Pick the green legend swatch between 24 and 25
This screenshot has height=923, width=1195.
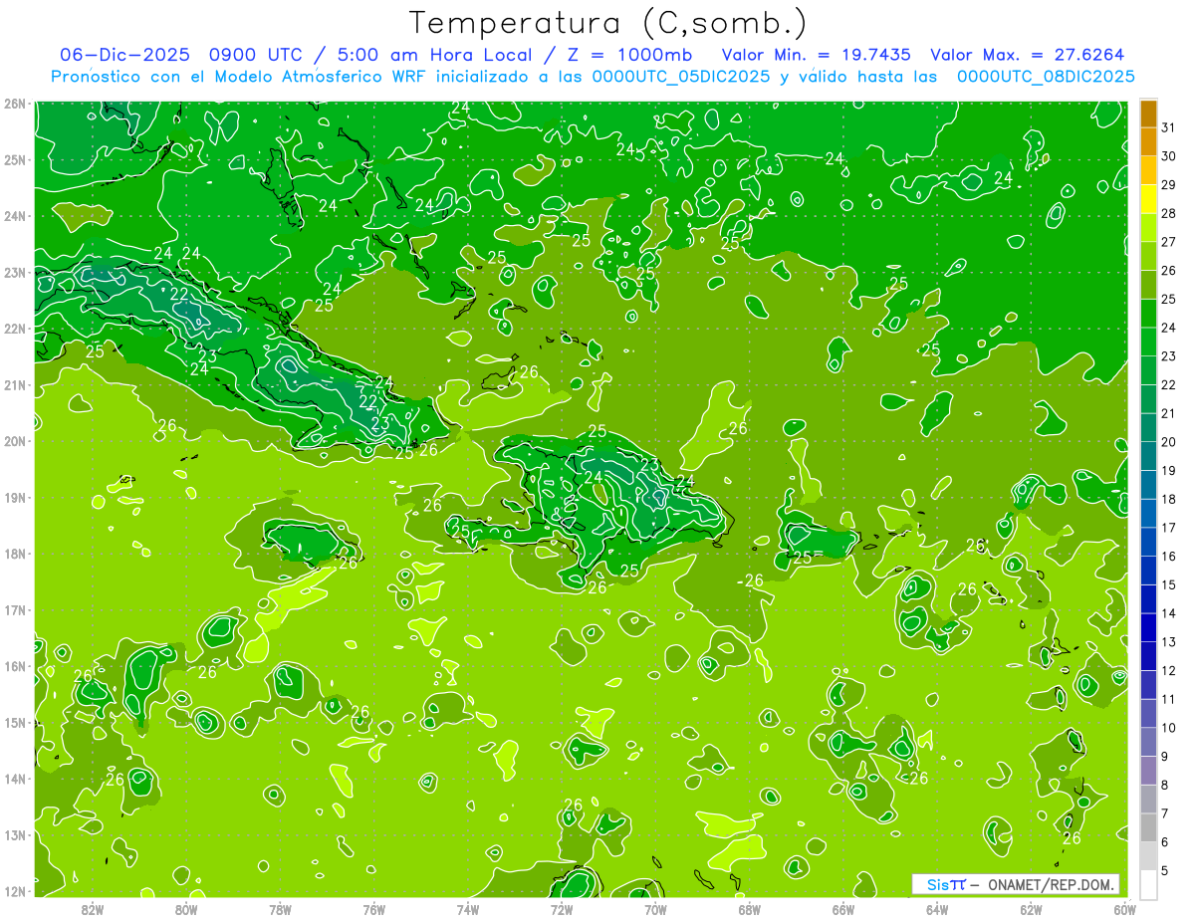(x=1148, y=314)
